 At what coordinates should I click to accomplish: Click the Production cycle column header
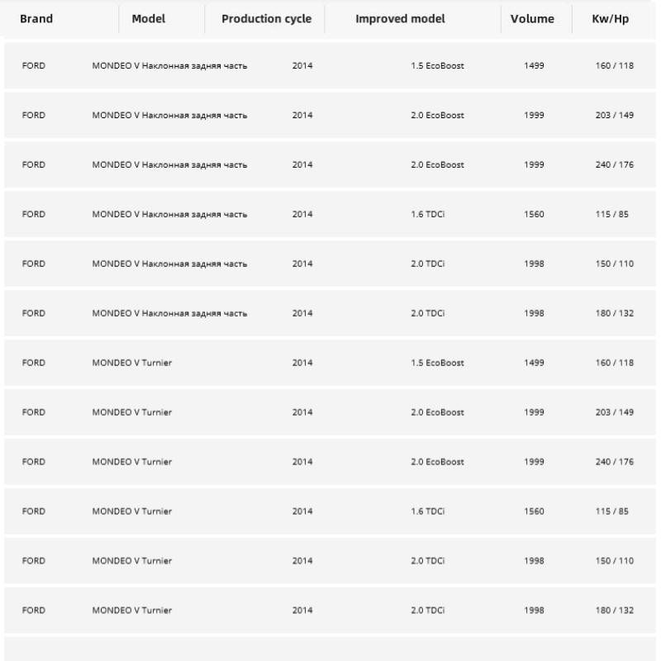pyautogui.click(x=266, y=19)
